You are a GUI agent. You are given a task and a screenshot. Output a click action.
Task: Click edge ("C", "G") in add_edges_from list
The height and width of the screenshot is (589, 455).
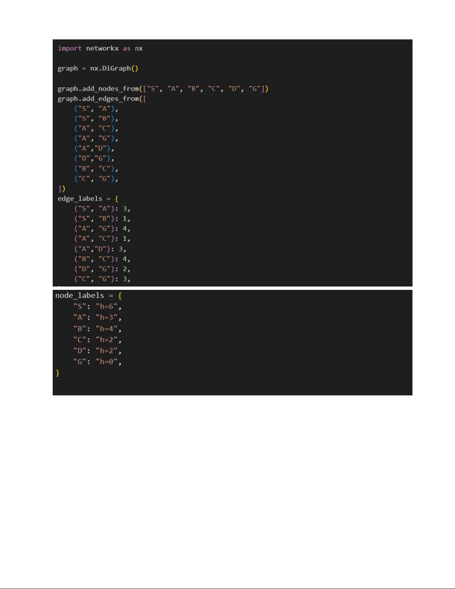96,179
